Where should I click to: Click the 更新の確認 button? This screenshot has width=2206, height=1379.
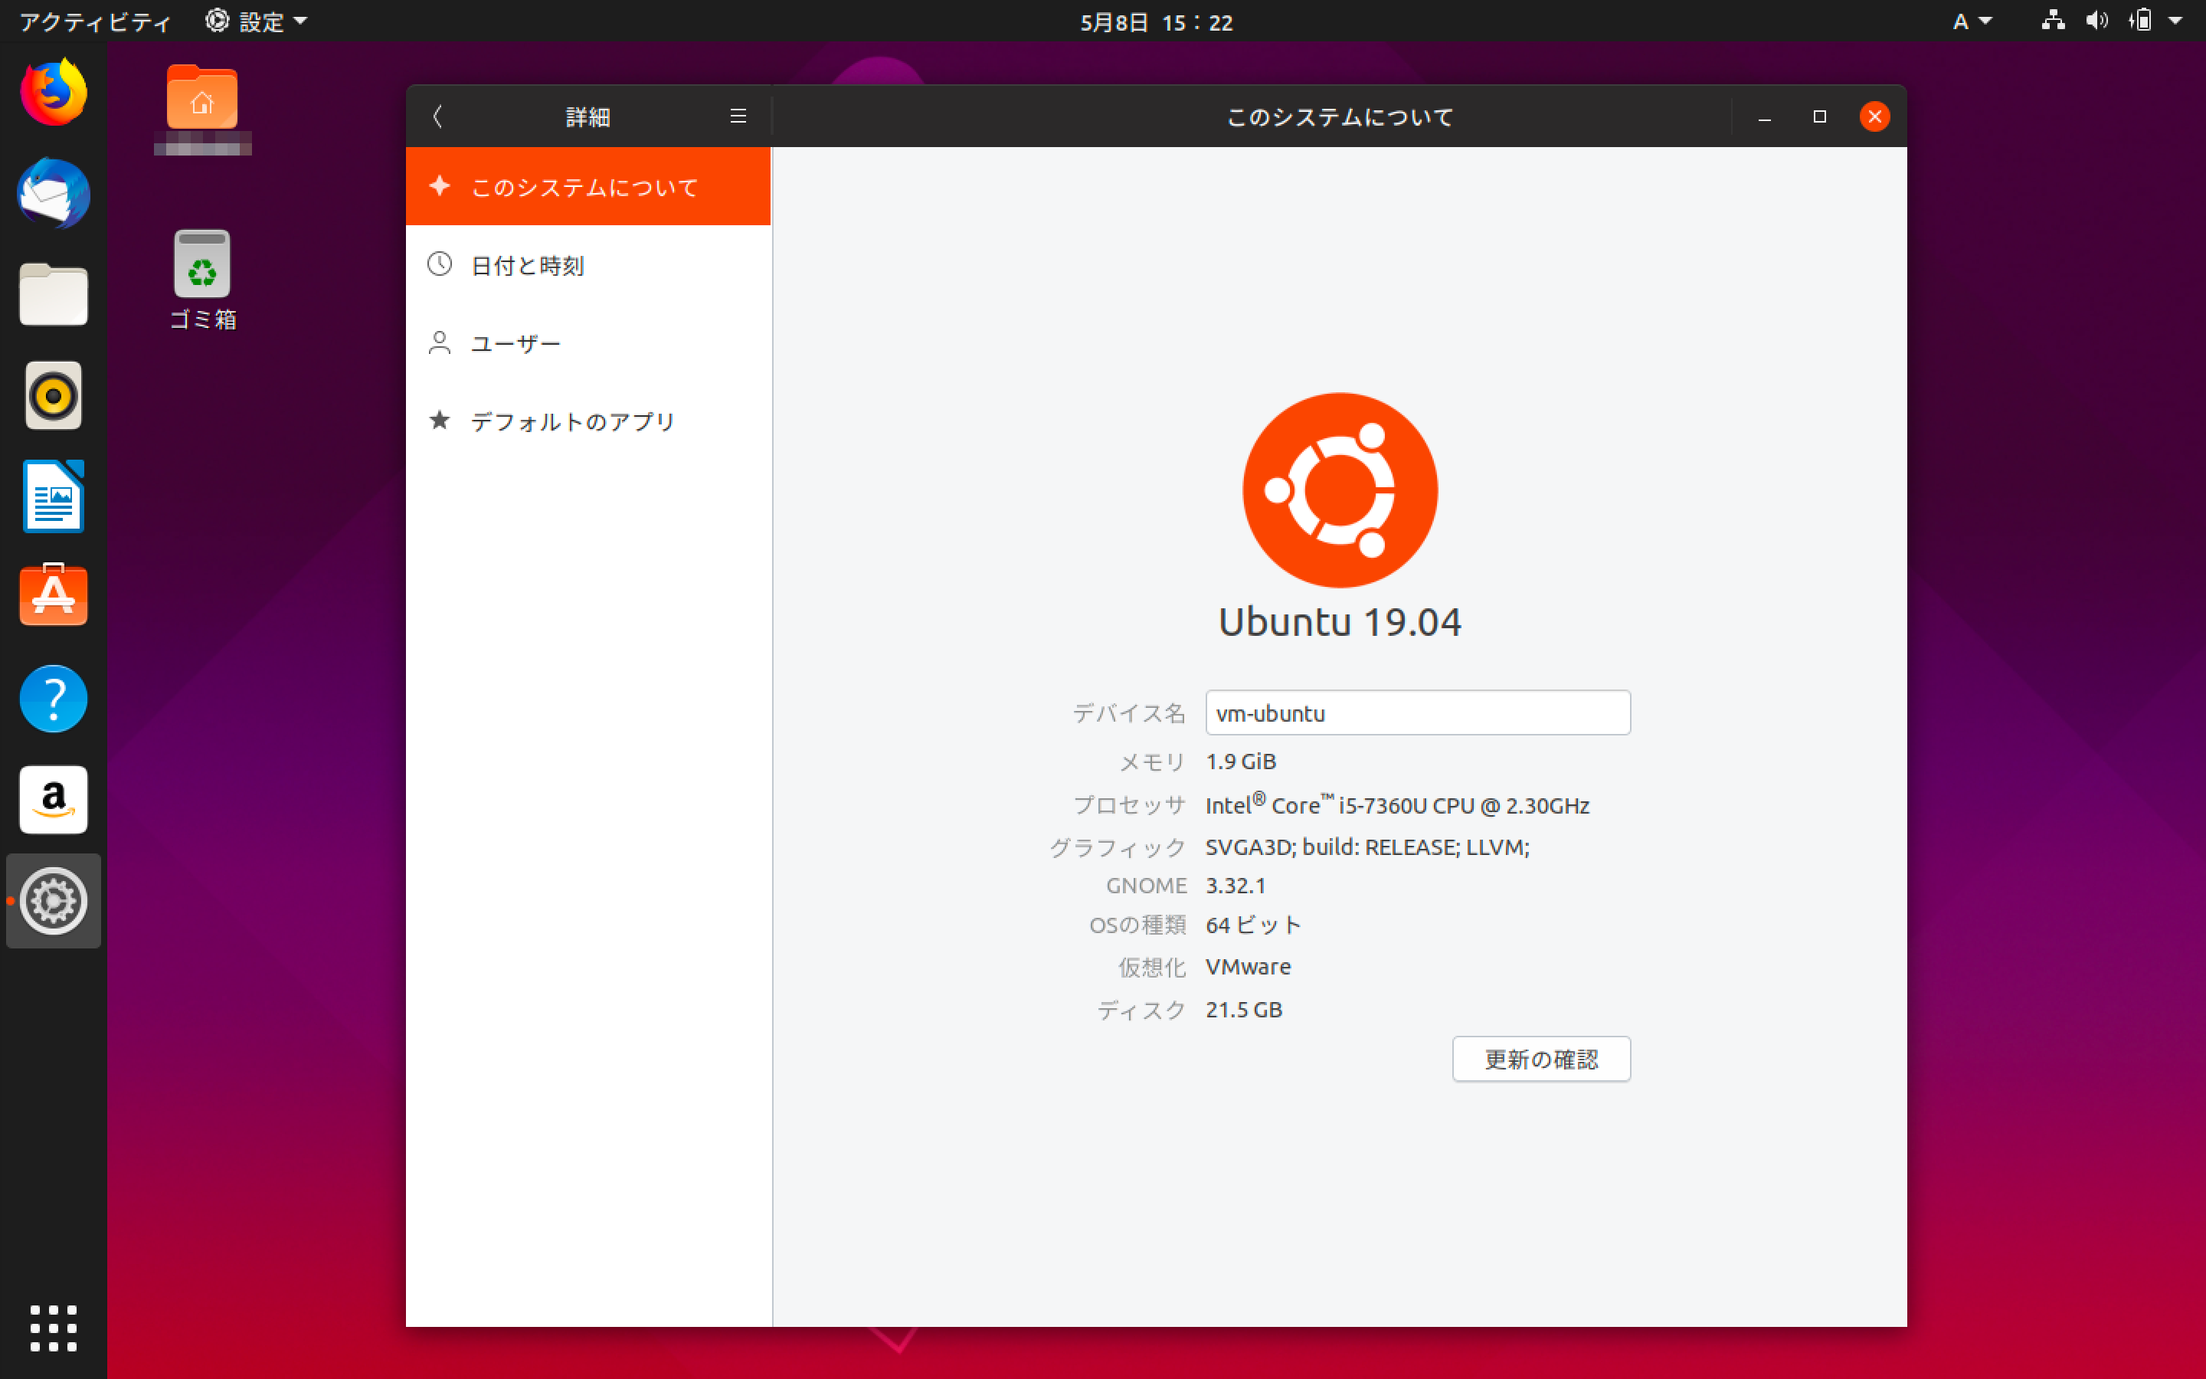click(1541, 1059)
